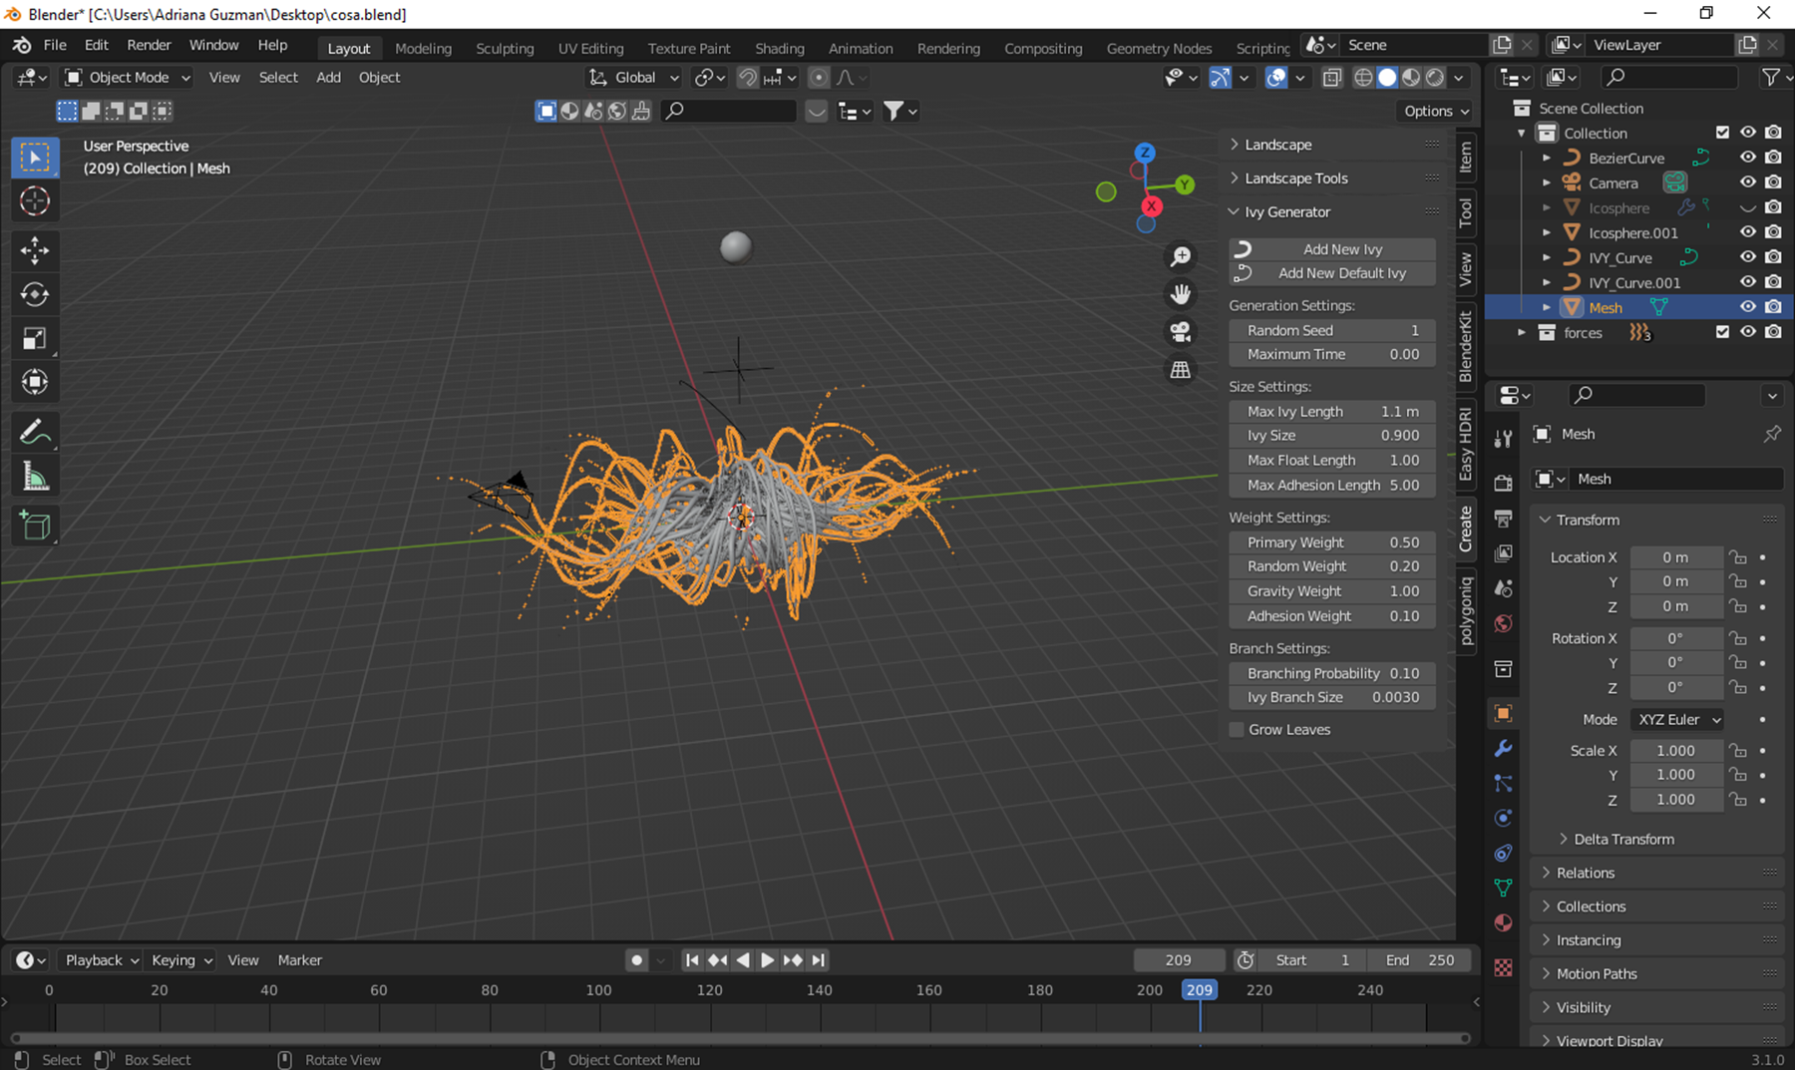Collapse the Ivy Generator panel
This screenshot has height=1070, width=1795.
pos(1287,212)
